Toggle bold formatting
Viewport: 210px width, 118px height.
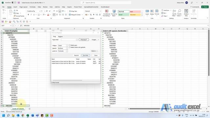(x=28, y=14)
